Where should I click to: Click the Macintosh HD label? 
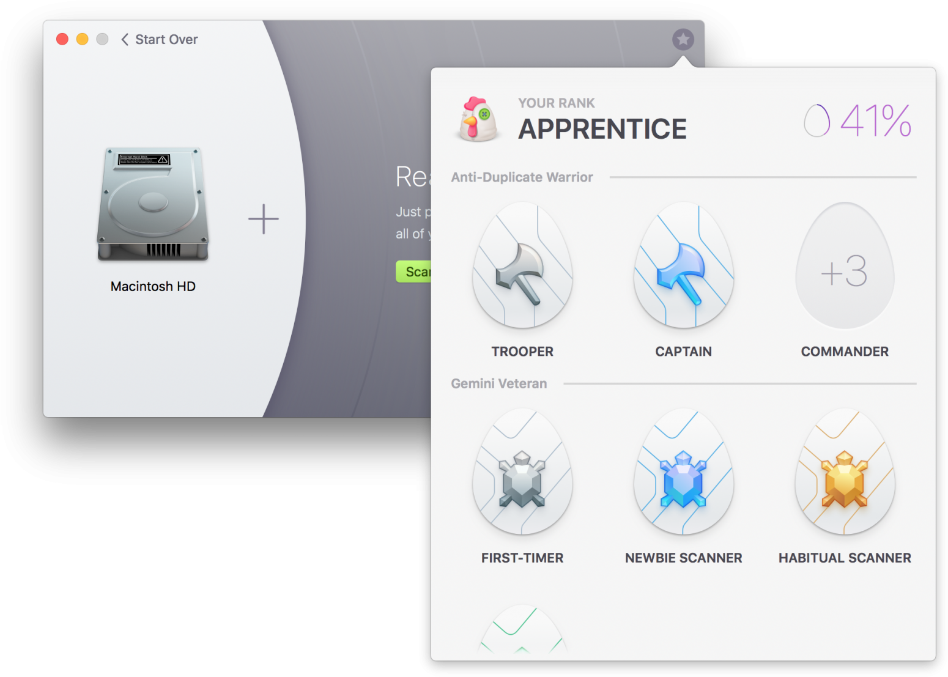click(x=153, y=286)
